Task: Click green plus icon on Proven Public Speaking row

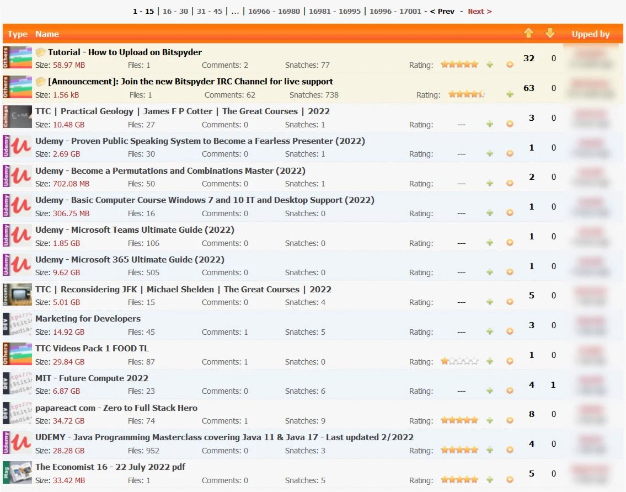Action: 490,154
